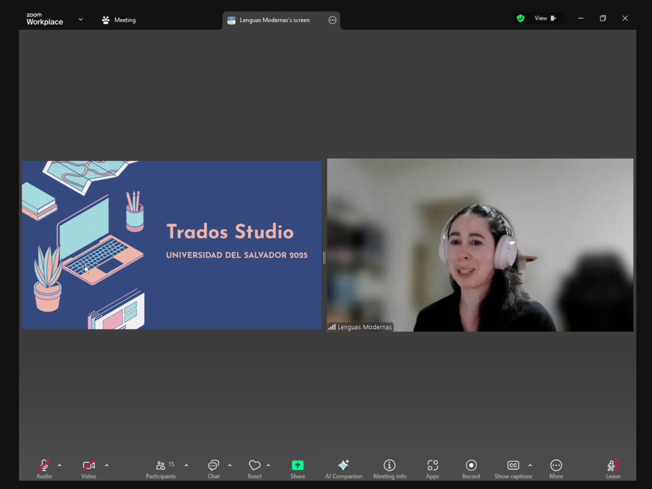Expand the Participants options arrow
This screenshot has width=652, height=489.
click(186, 465)
